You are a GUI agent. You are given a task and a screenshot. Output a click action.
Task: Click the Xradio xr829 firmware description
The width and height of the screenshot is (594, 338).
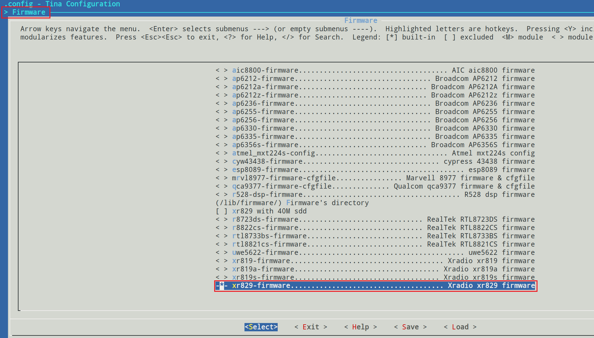click(491, 286)
